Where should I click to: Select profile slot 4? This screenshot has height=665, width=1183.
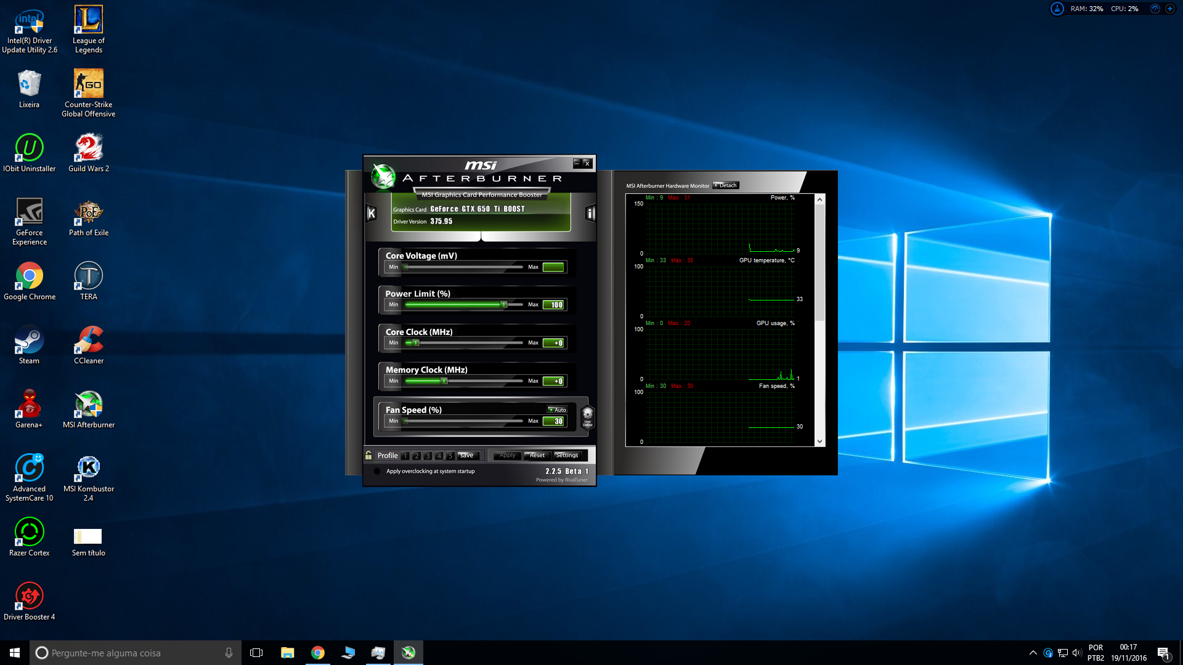point(439,456)
